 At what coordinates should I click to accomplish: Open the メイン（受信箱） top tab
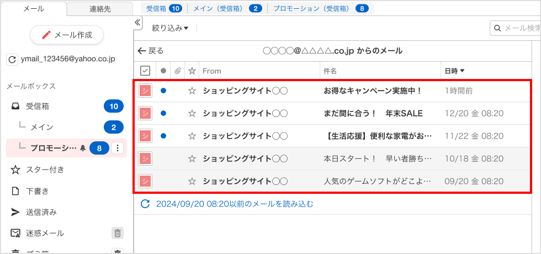[227, 9]
